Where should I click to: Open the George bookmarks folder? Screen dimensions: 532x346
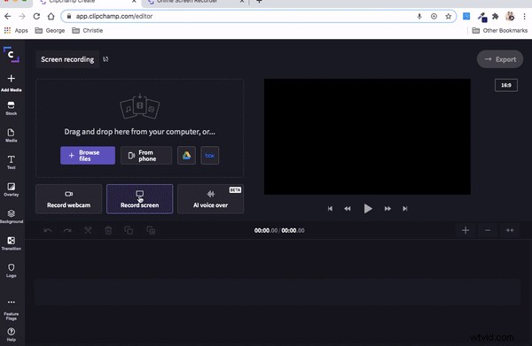[50, 30]
